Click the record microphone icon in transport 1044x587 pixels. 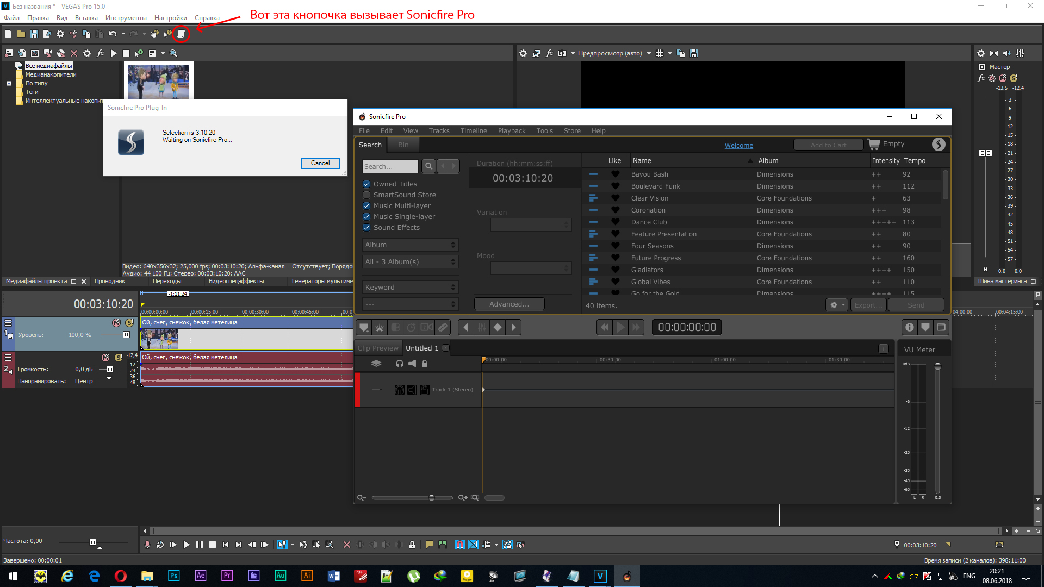[147, 545]
